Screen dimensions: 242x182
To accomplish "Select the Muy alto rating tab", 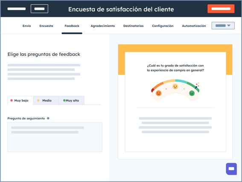I will [71, 100].
